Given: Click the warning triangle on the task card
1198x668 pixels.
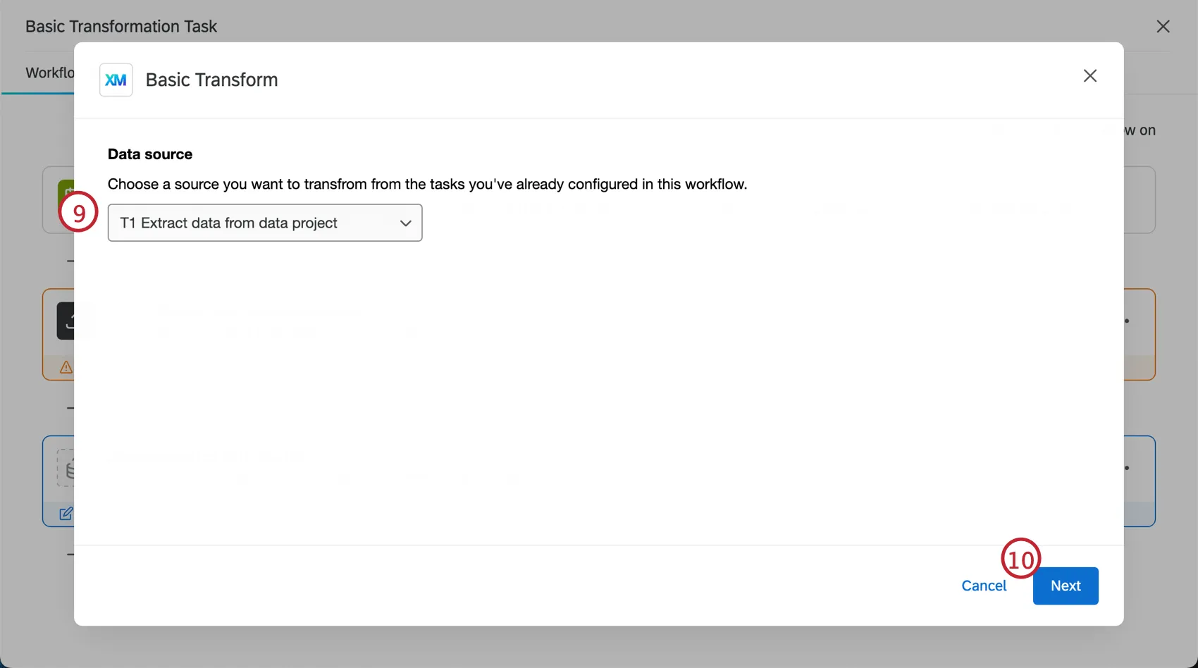Looking at the screenshot, I should pos(66,367).
